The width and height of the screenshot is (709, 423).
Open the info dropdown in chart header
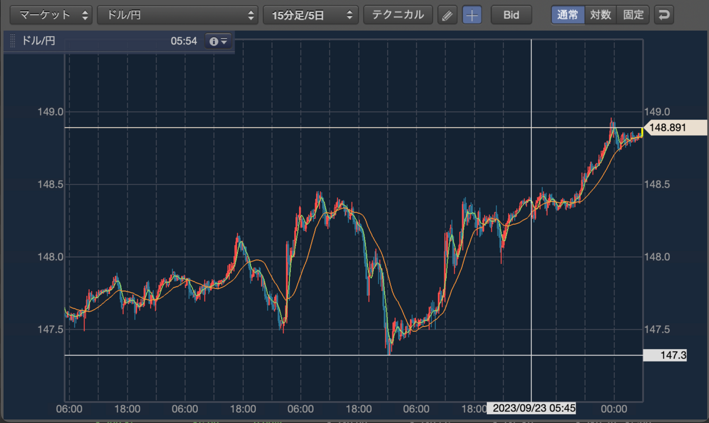pos(219,41)
